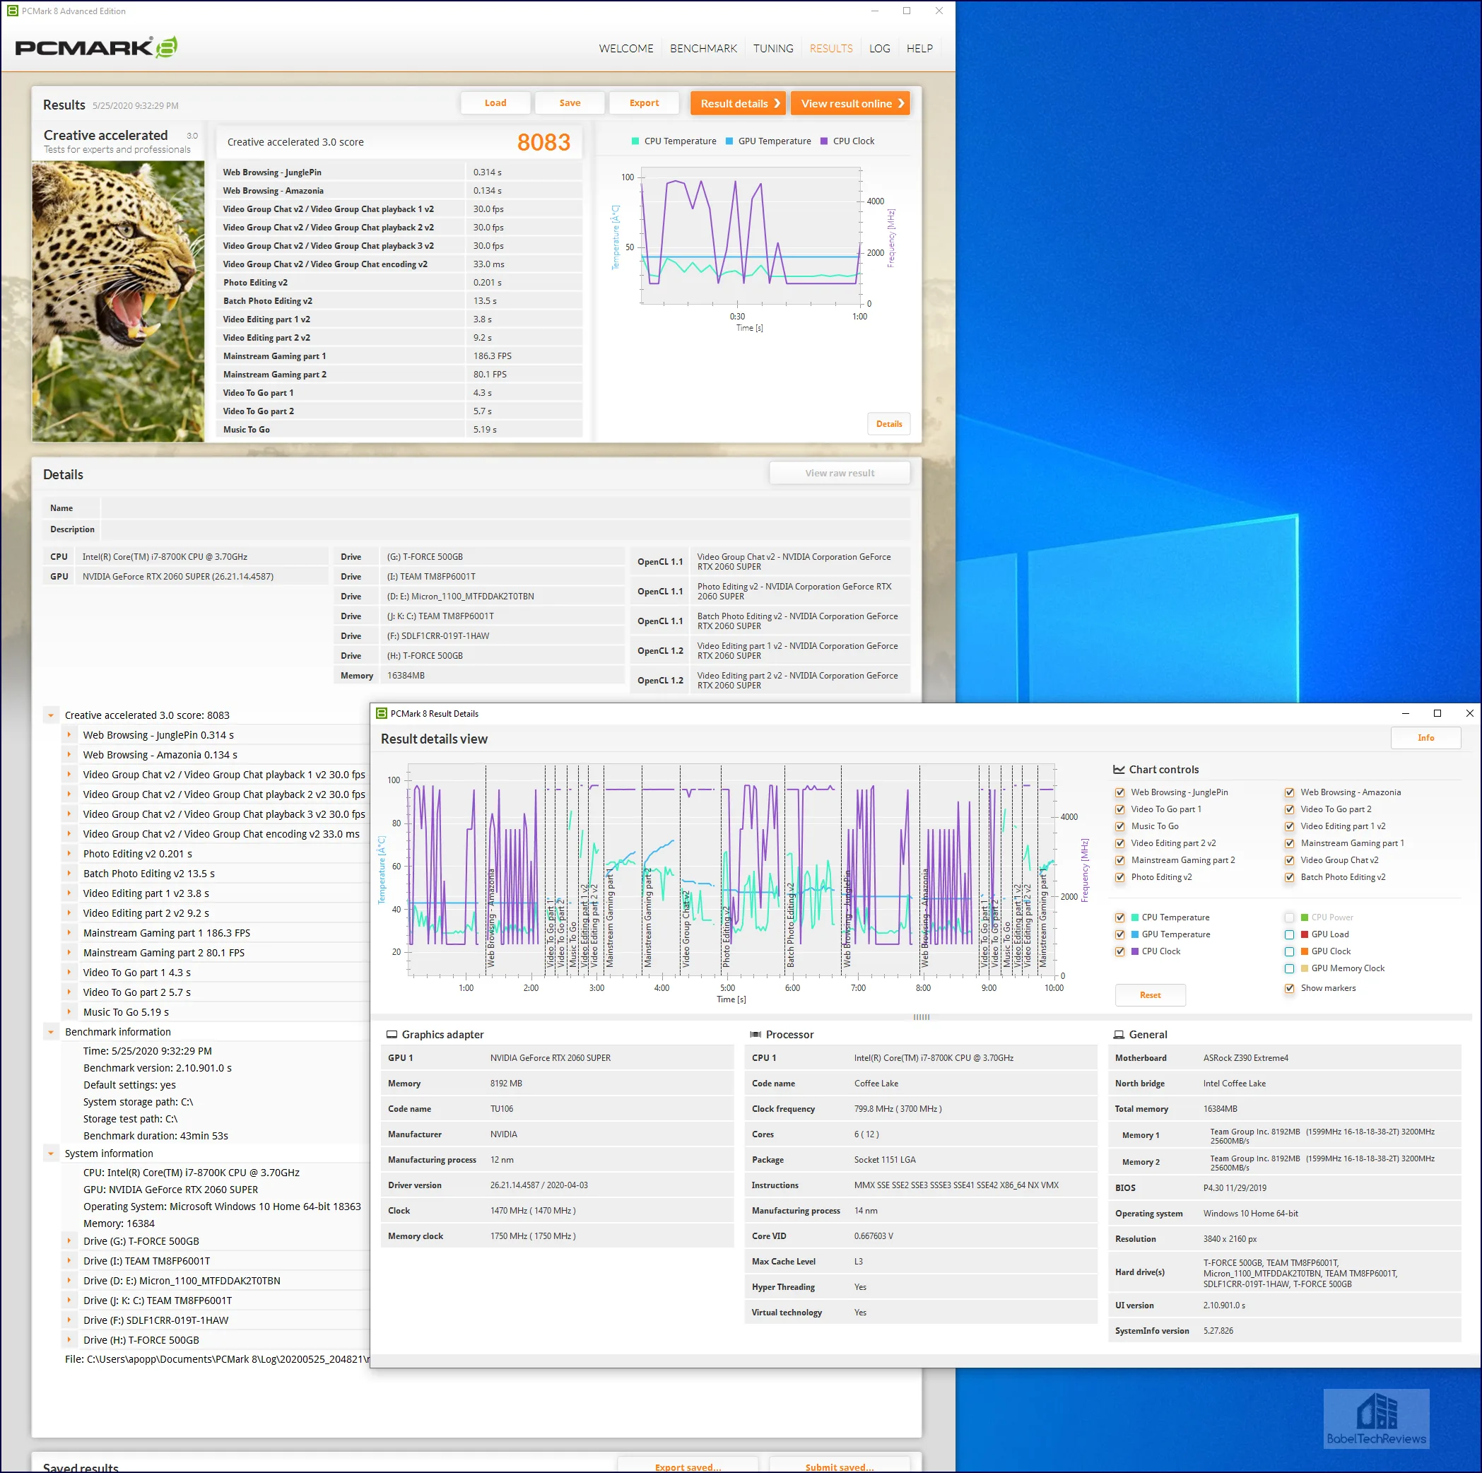The image size is (1482, 1473).
Task: Click the Load button
Action: tap(495, 102)
